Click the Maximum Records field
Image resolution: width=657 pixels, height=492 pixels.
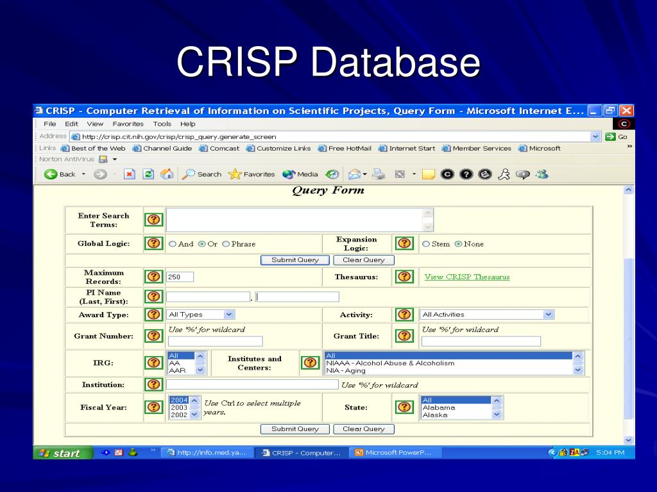point(180,277)
